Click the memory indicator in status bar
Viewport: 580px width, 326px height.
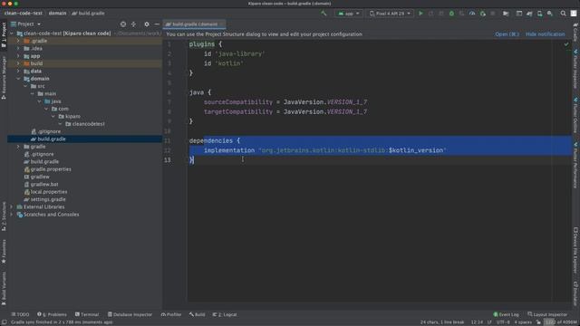pyautogui.click(x=560, y=322)
